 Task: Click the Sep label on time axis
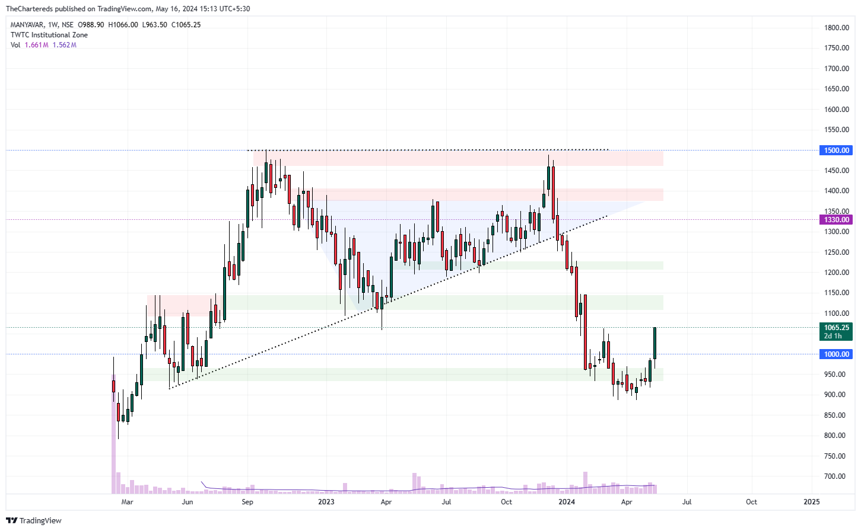(x=247, y=502)
